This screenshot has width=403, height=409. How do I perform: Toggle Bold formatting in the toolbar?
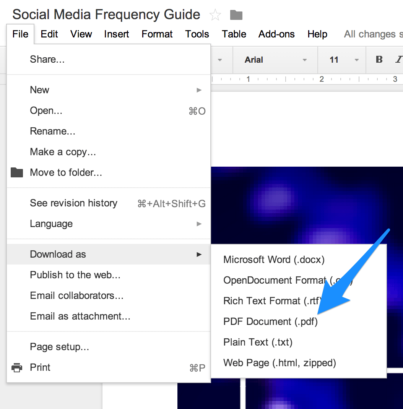(379, 60)
